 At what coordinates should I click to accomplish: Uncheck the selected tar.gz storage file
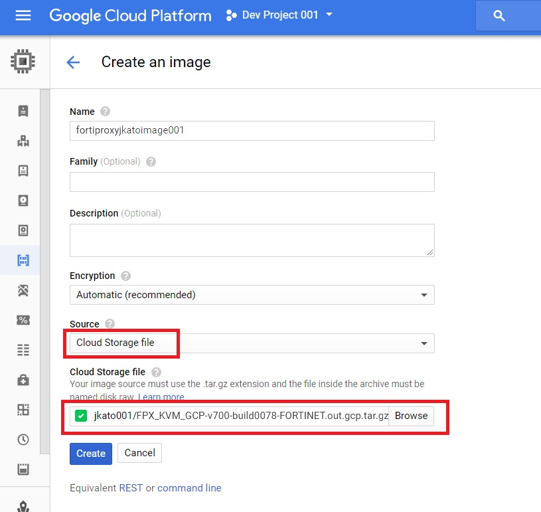tap(82, 416)
